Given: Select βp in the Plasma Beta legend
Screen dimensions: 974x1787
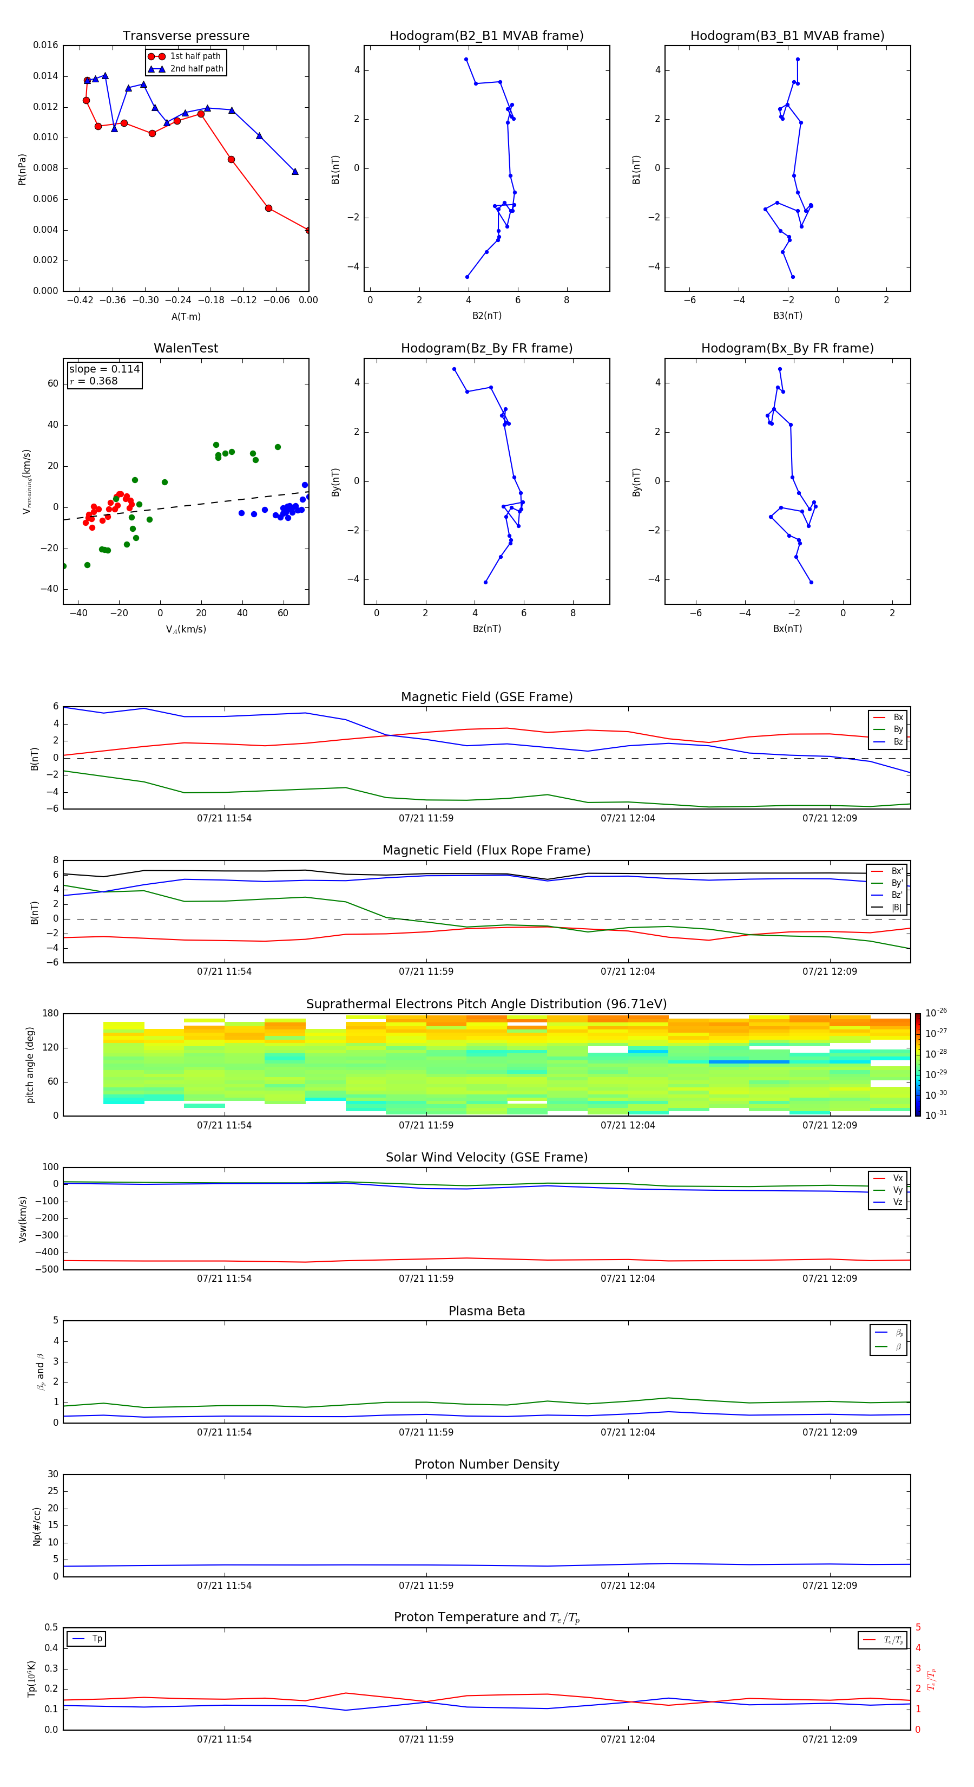Looking at the screenshot, I should click(x=889, y=1333).
